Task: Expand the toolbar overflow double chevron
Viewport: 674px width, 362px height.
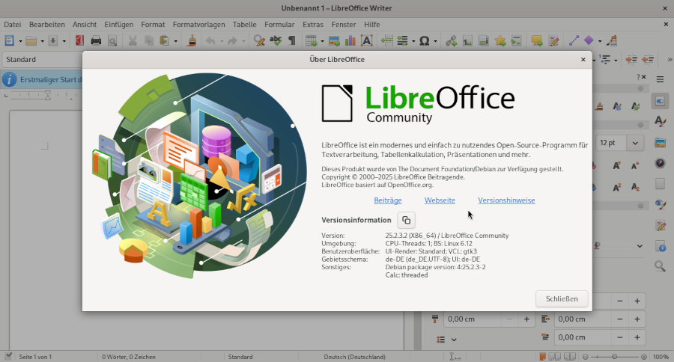Action: [670, 60]
